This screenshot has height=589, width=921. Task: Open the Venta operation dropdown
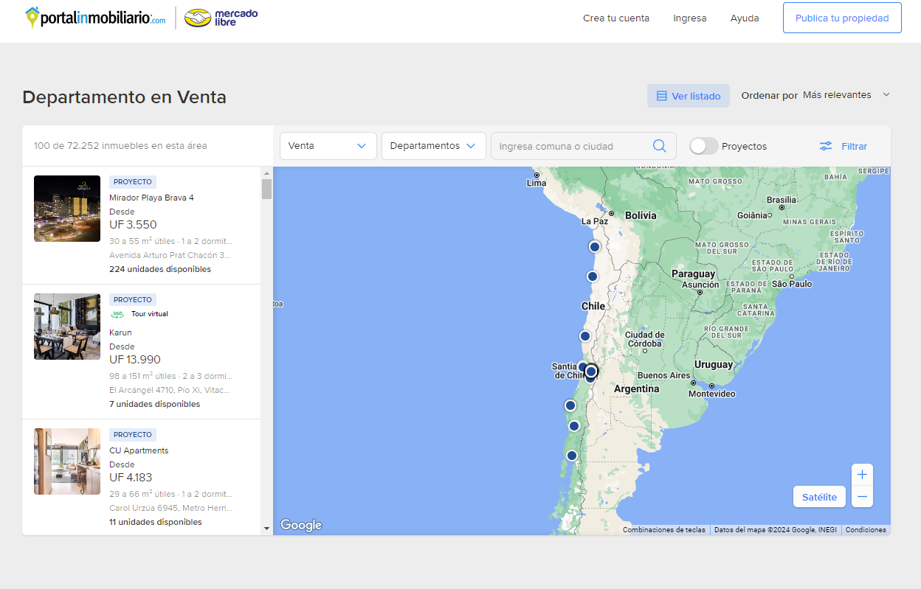[328, 146]
